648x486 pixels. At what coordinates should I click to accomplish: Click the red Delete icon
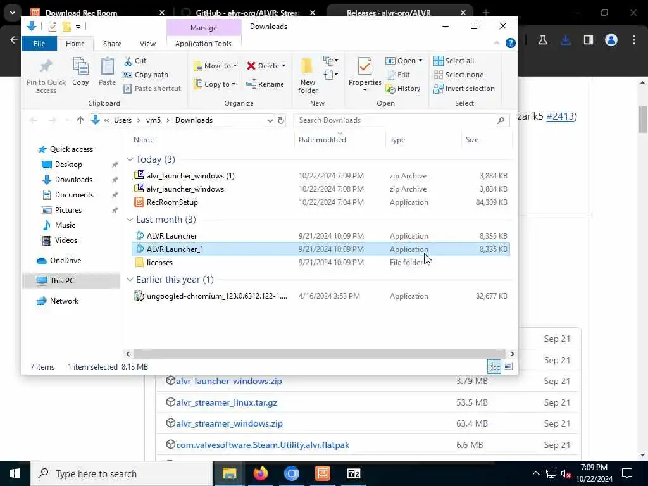tap(251, 66)
